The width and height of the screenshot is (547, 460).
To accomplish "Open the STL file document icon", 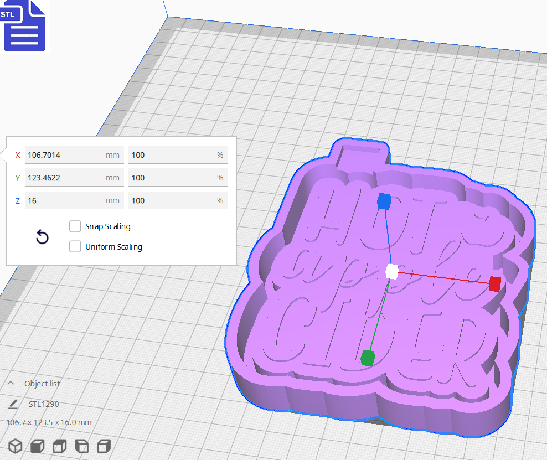I will click(x=24, y=25).
